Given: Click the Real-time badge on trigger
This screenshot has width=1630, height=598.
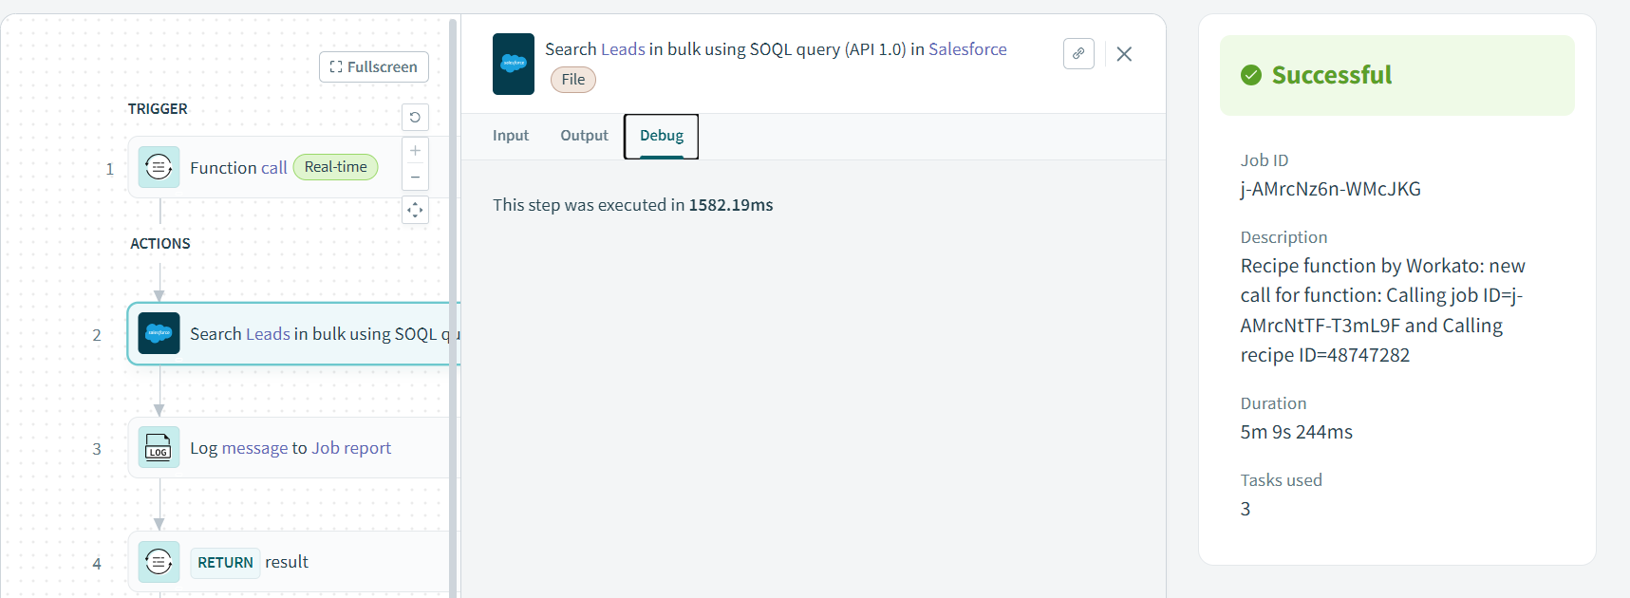Looking at the screenshot, I should [335, 167].
